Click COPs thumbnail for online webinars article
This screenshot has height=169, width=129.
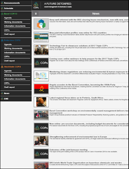(x=41, y=63)
